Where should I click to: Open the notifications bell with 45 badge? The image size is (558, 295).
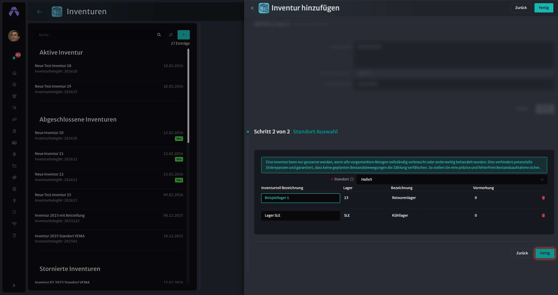(14, 57)
